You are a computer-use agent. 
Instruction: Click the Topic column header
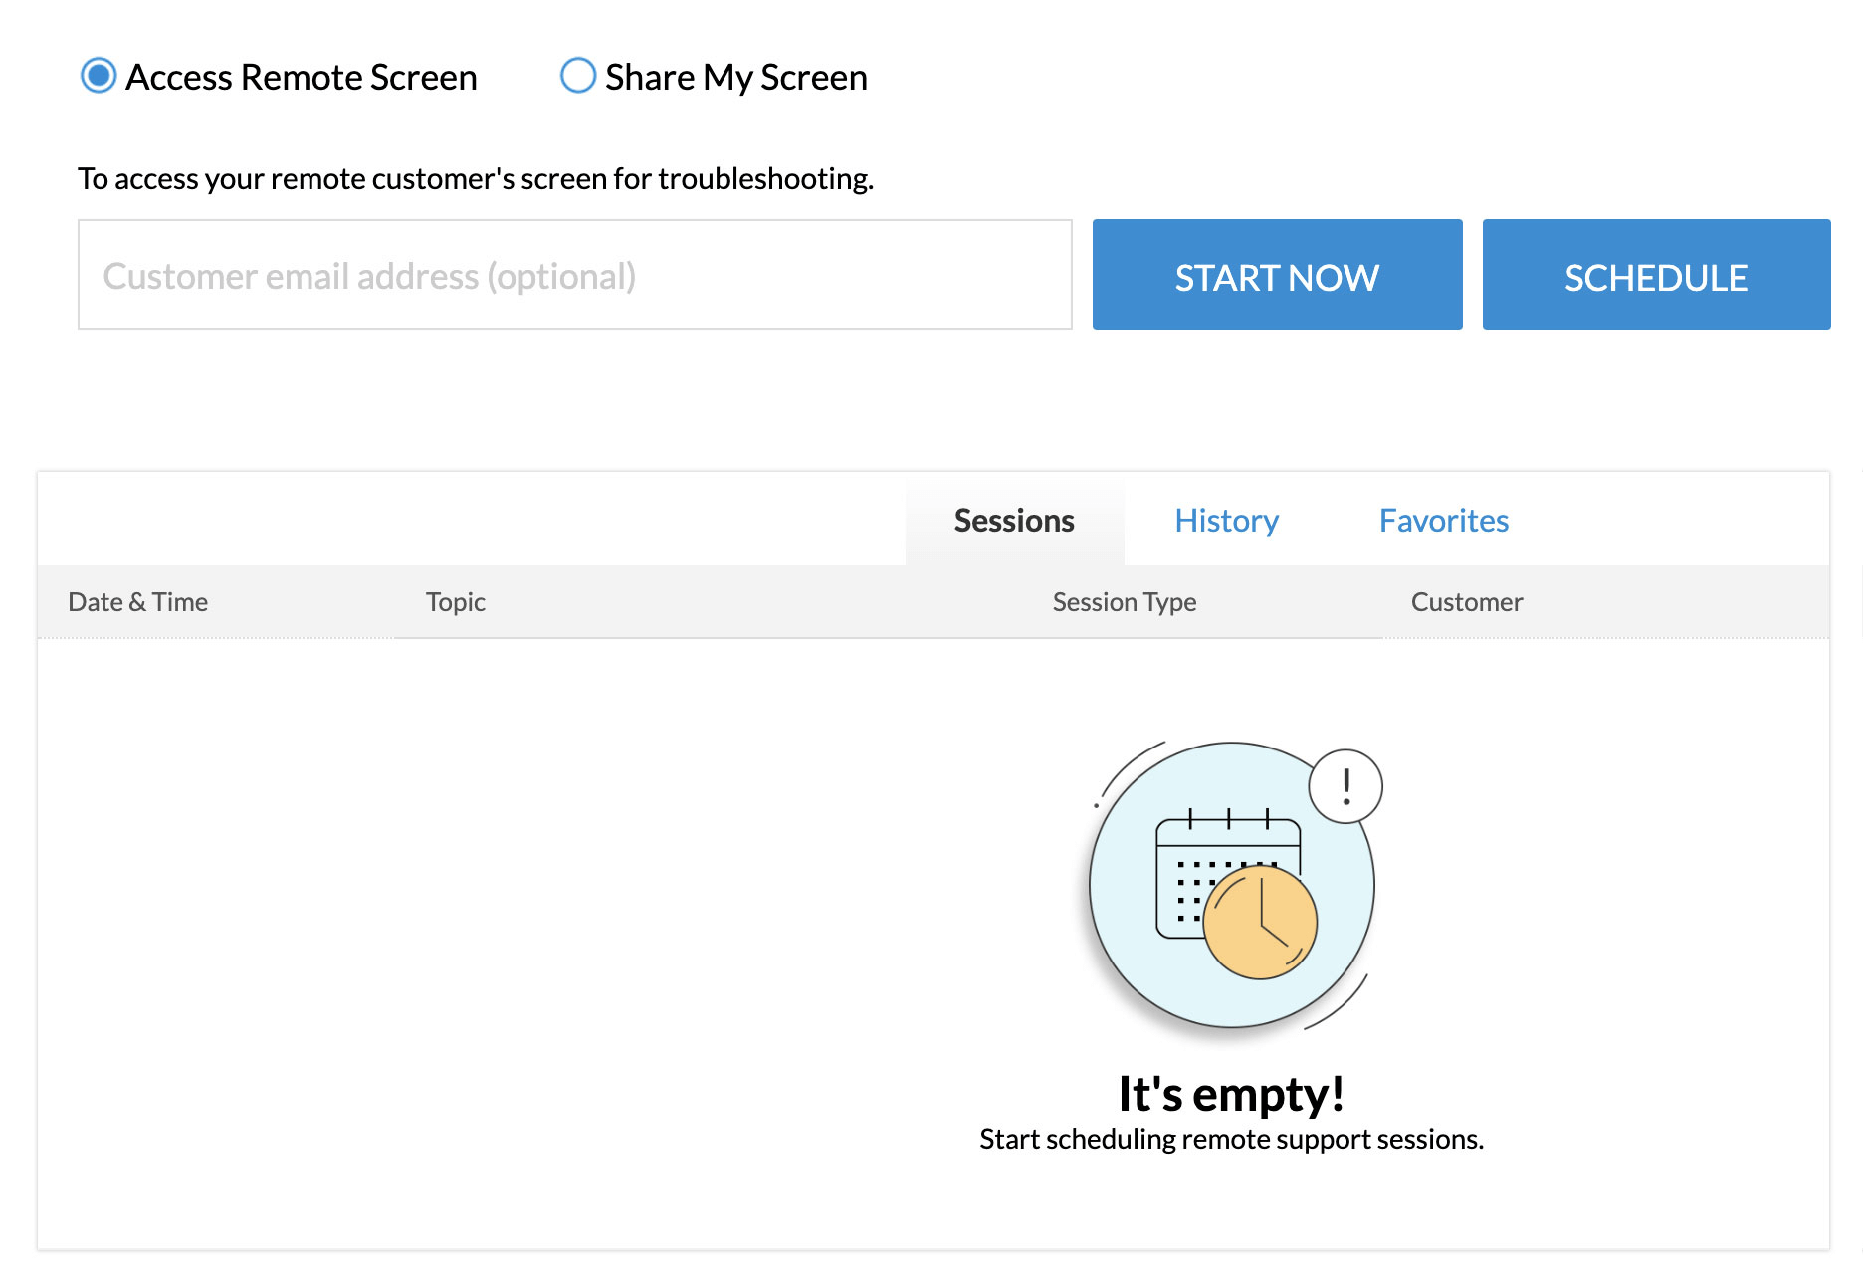(455, 602)
